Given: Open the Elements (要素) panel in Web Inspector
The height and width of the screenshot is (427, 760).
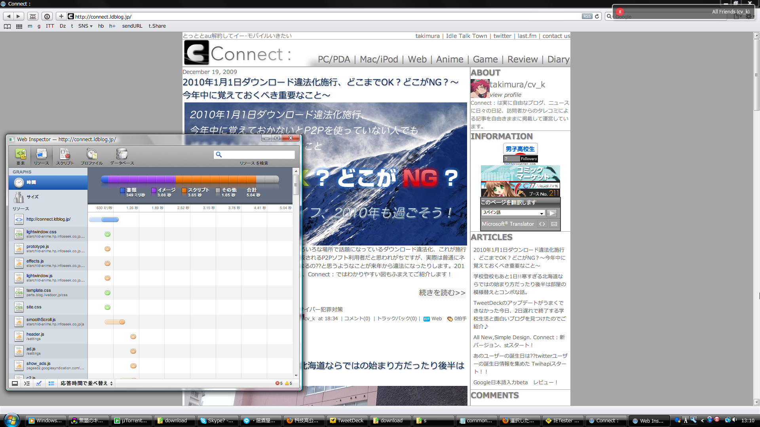Looking at the screenshot, I should [21, 157].
